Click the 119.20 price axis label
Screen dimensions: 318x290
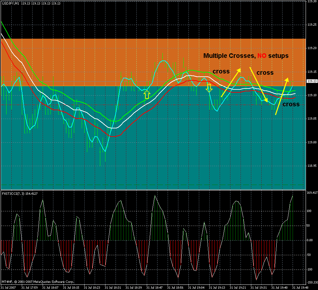[312, 48]
